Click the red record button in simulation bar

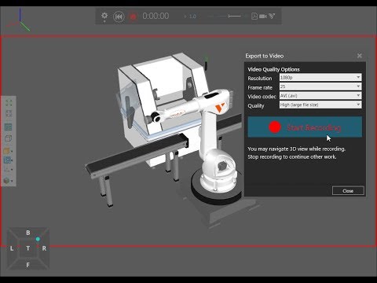coord(133,17)
